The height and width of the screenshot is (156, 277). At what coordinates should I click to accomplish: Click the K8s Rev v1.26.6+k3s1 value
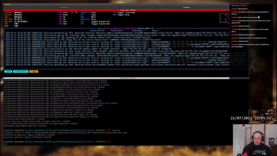click(21, 21)
